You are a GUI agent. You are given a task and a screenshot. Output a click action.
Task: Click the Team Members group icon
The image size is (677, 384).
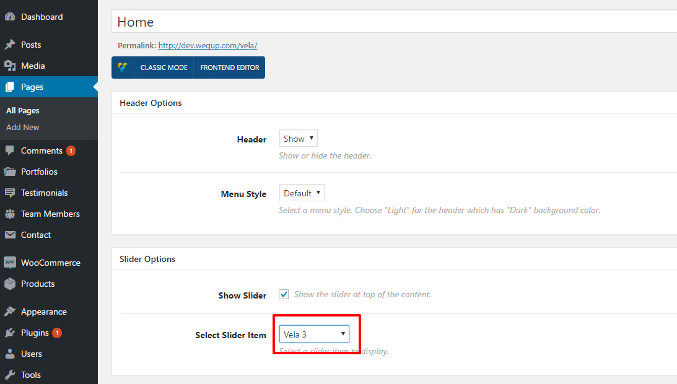10,214
